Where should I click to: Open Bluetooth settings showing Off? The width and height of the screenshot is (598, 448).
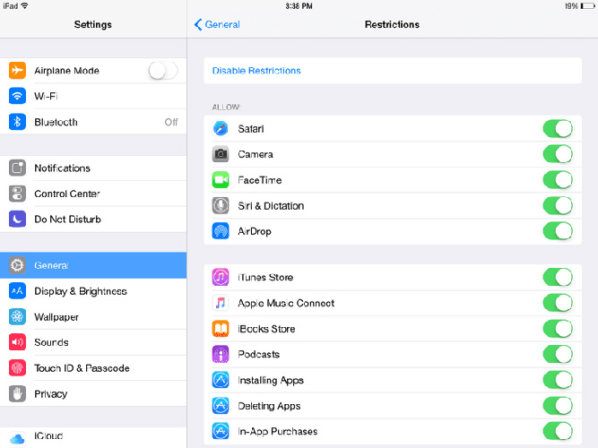(x=93, y=122)
